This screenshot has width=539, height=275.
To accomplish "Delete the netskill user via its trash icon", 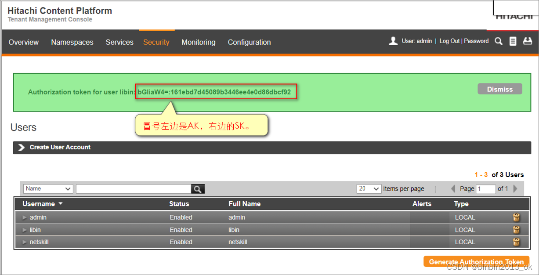I will (x=516, y=242).
